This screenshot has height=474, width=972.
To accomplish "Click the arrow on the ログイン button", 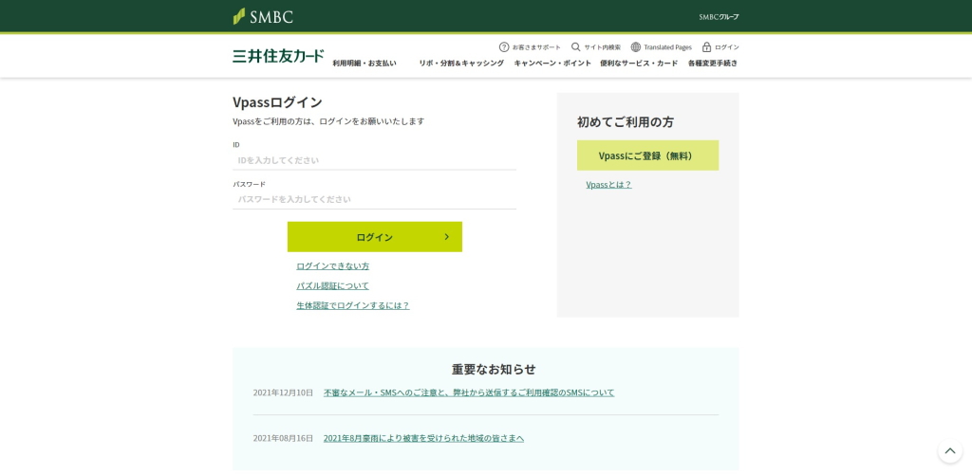I will pyautogui.click(x=447, y=237).
